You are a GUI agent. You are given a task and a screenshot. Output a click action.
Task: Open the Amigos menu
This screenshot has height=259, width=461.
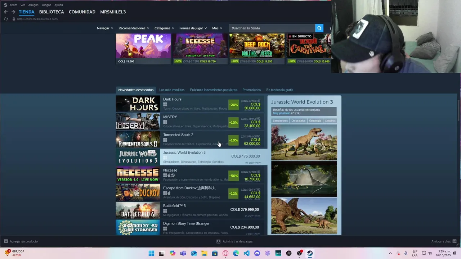pyautogui.click(x=33, y=5)
